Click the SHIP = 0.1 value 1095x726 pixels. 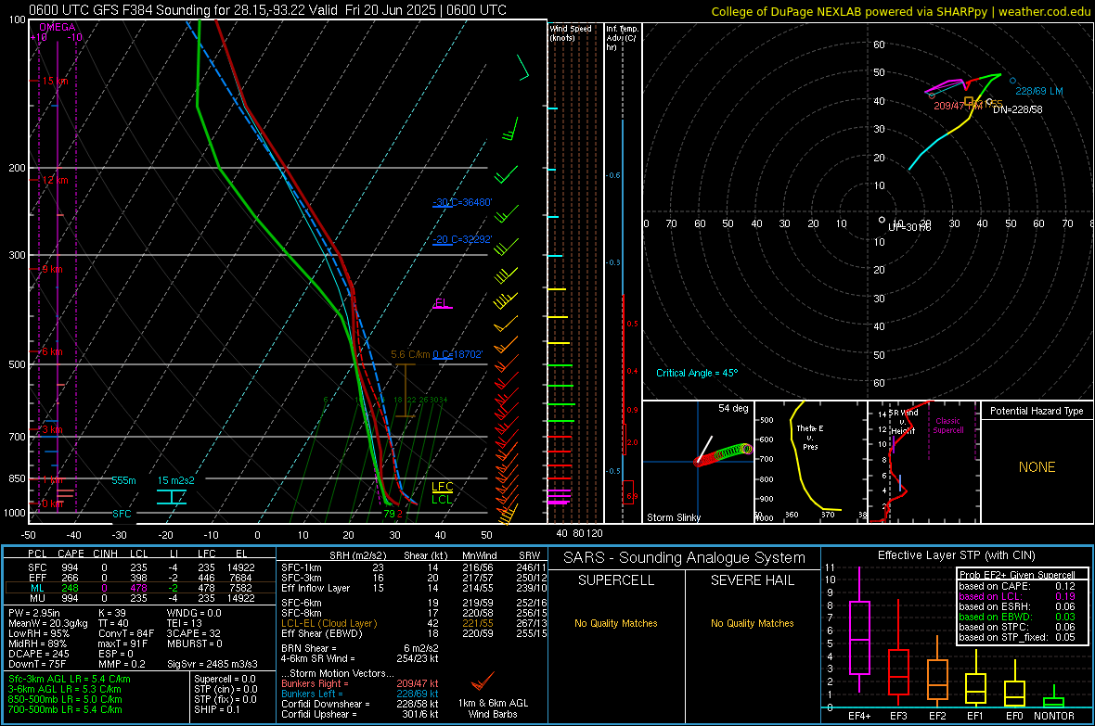pyautogui.click(x=216, y=709)
